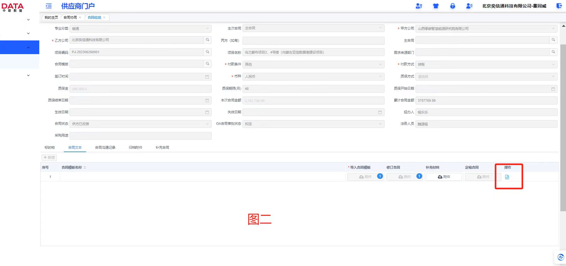The height and width of the screenshot is (266, 566).
Task: Open calendar icon of 签订时间
Action: click(207, 77)
